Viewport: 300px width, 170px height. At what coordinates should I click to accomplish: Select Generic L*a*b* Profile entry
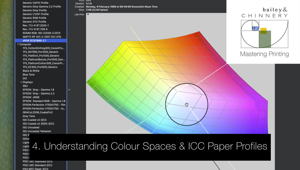[36, 14]
